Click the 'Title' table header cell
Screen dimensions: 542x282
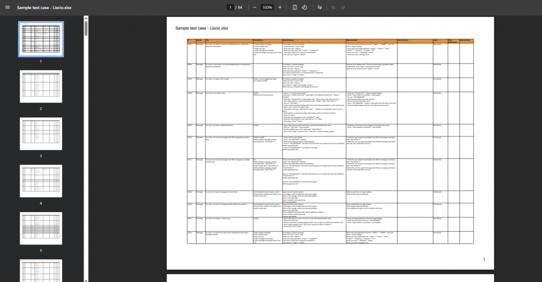point(229,41)
